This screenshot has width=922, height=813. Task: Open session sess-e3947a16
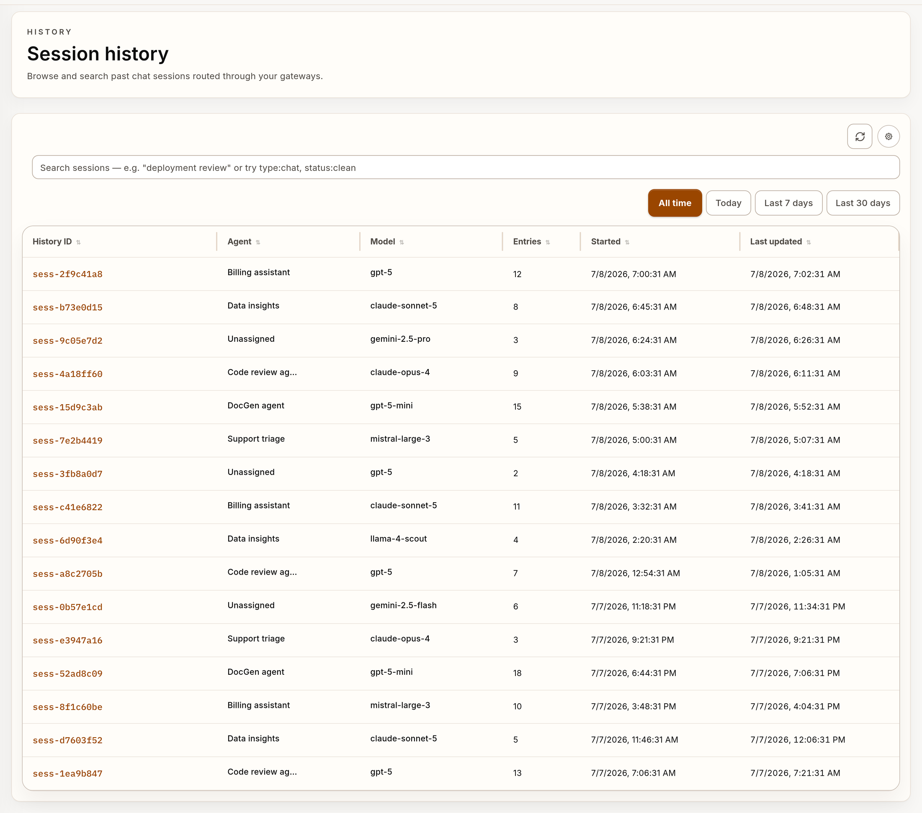click(x=68, y=640)
